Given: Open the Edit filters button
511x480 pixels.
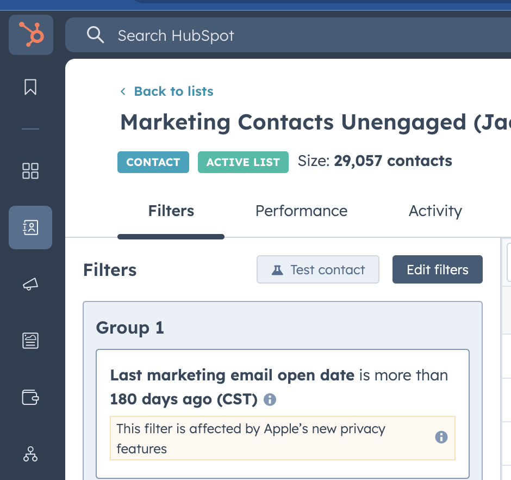Looking at the screenshot, I should click(x=437, y=269).
